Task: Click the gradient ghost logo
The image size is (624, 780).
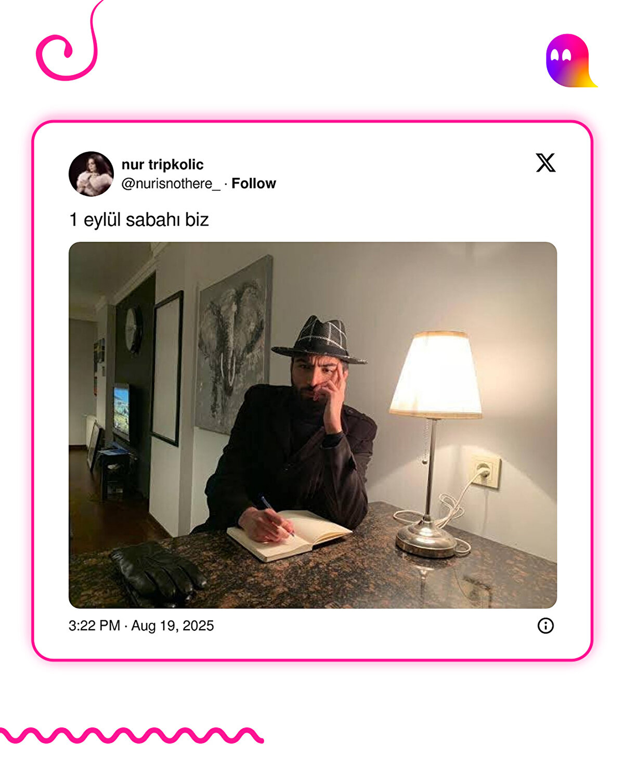Action: (571, 60)
